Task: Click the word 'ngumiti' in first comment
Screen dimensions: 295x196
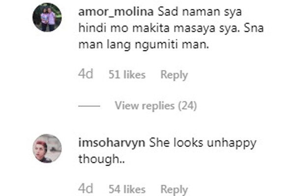Action: [x=156, y=45]
